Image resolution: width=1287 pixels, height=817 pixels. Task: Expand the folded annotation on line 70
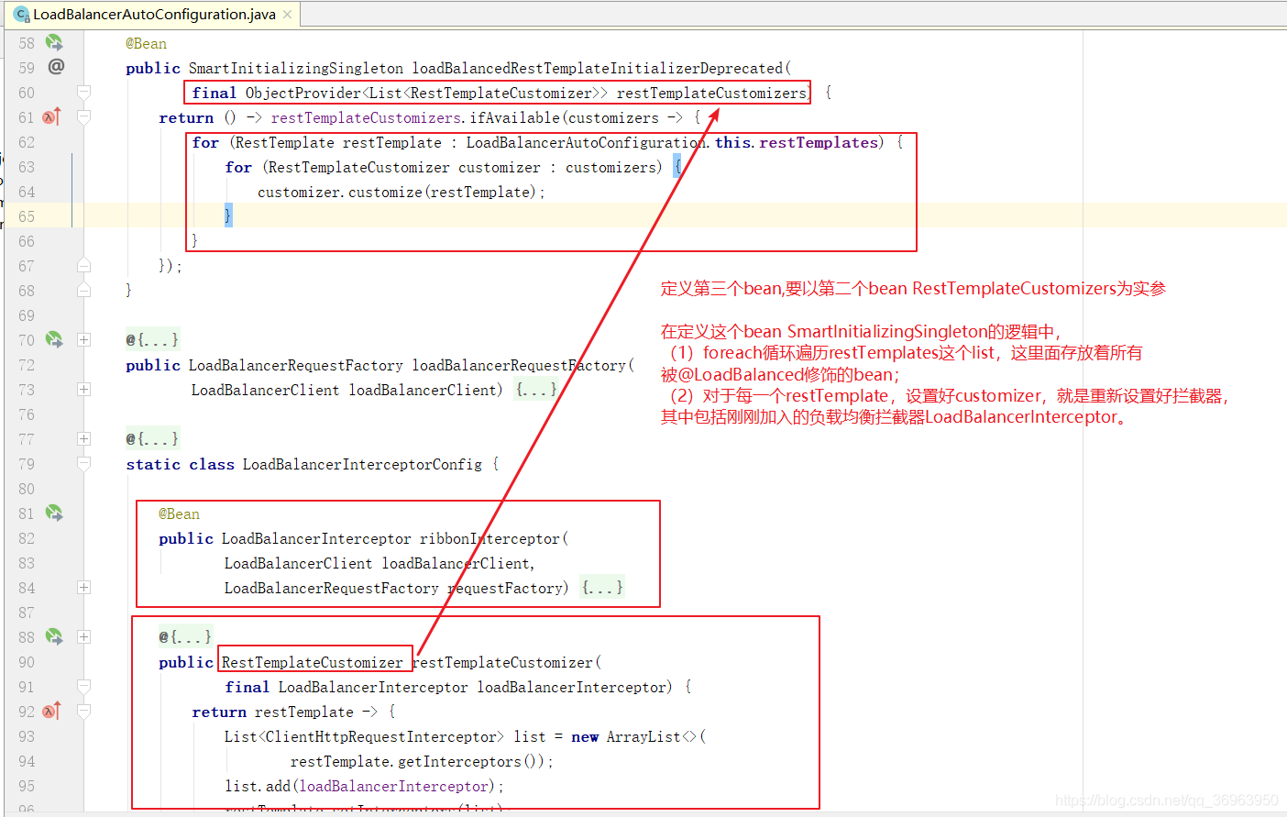83,339
